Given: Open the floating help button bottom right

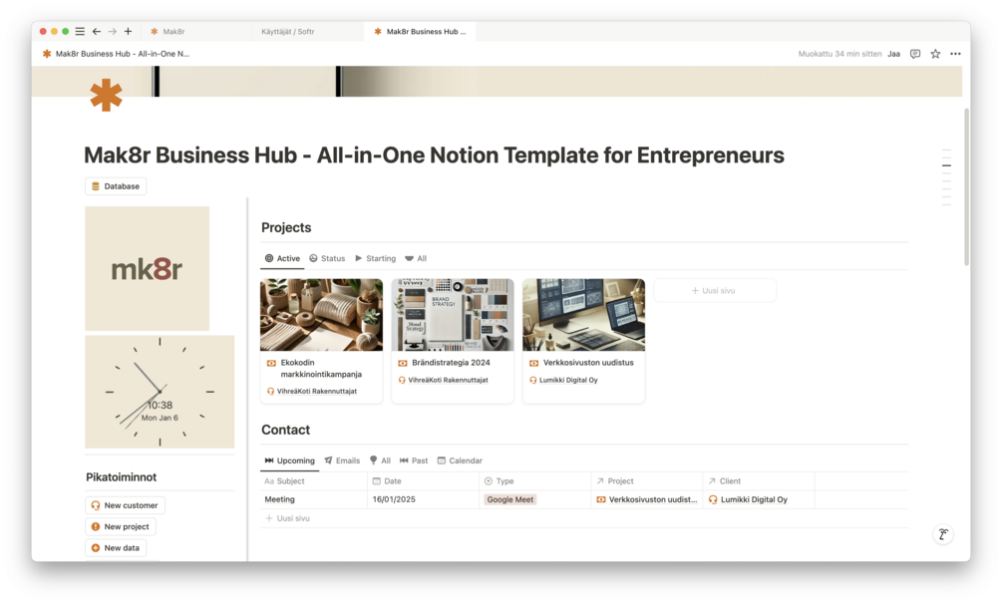Looking at the screenshot, I should 943,534.
